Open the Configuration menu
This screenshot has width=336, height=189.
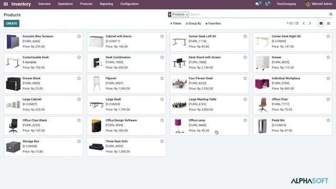click(x=130, y=4)
